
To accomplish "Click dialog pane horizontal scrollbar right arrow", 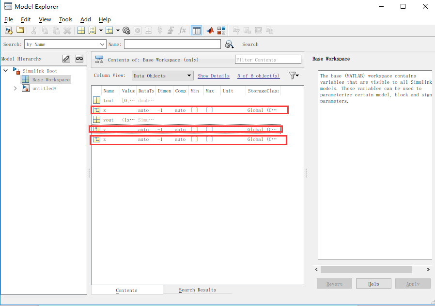I will pos(428,269).
